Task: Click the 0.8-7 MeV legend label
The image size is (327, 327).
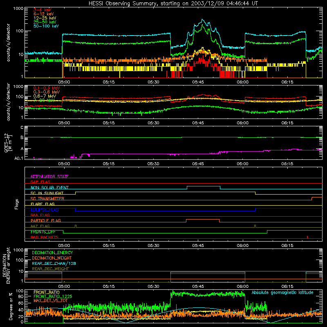Action: point(45,96)
